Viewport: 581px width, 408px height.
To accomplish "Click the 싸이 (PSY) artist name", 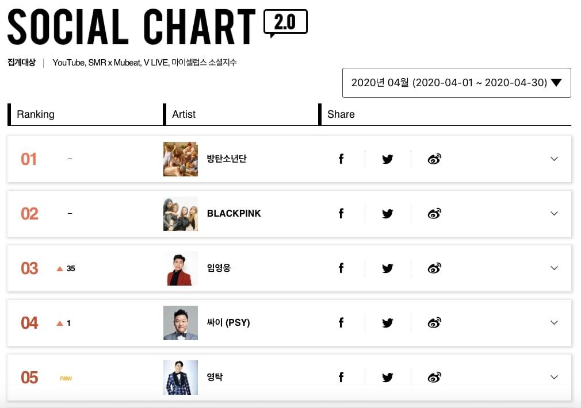I will click(x=228, y=323).
